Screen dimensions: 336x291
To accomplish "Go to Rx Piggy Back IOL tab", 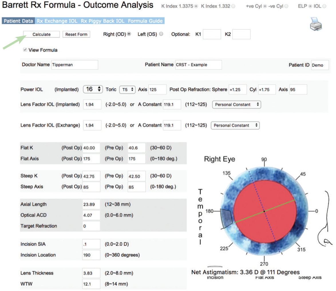I will click(x=102, y=21).
